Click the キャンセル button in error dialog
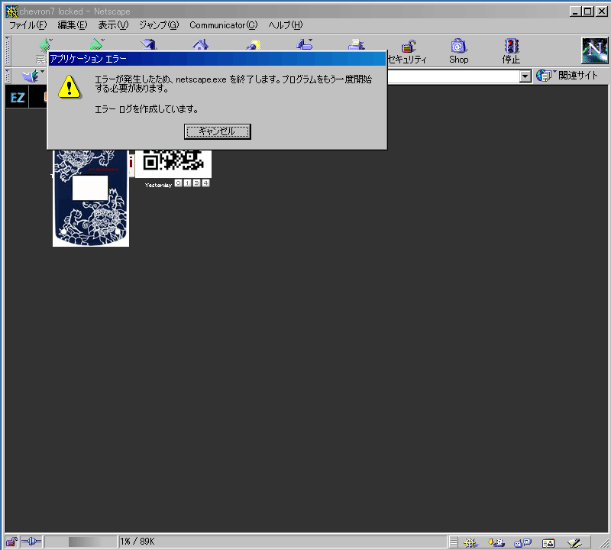Viewport: 611px width, 550px height. [x=218, y=131]
